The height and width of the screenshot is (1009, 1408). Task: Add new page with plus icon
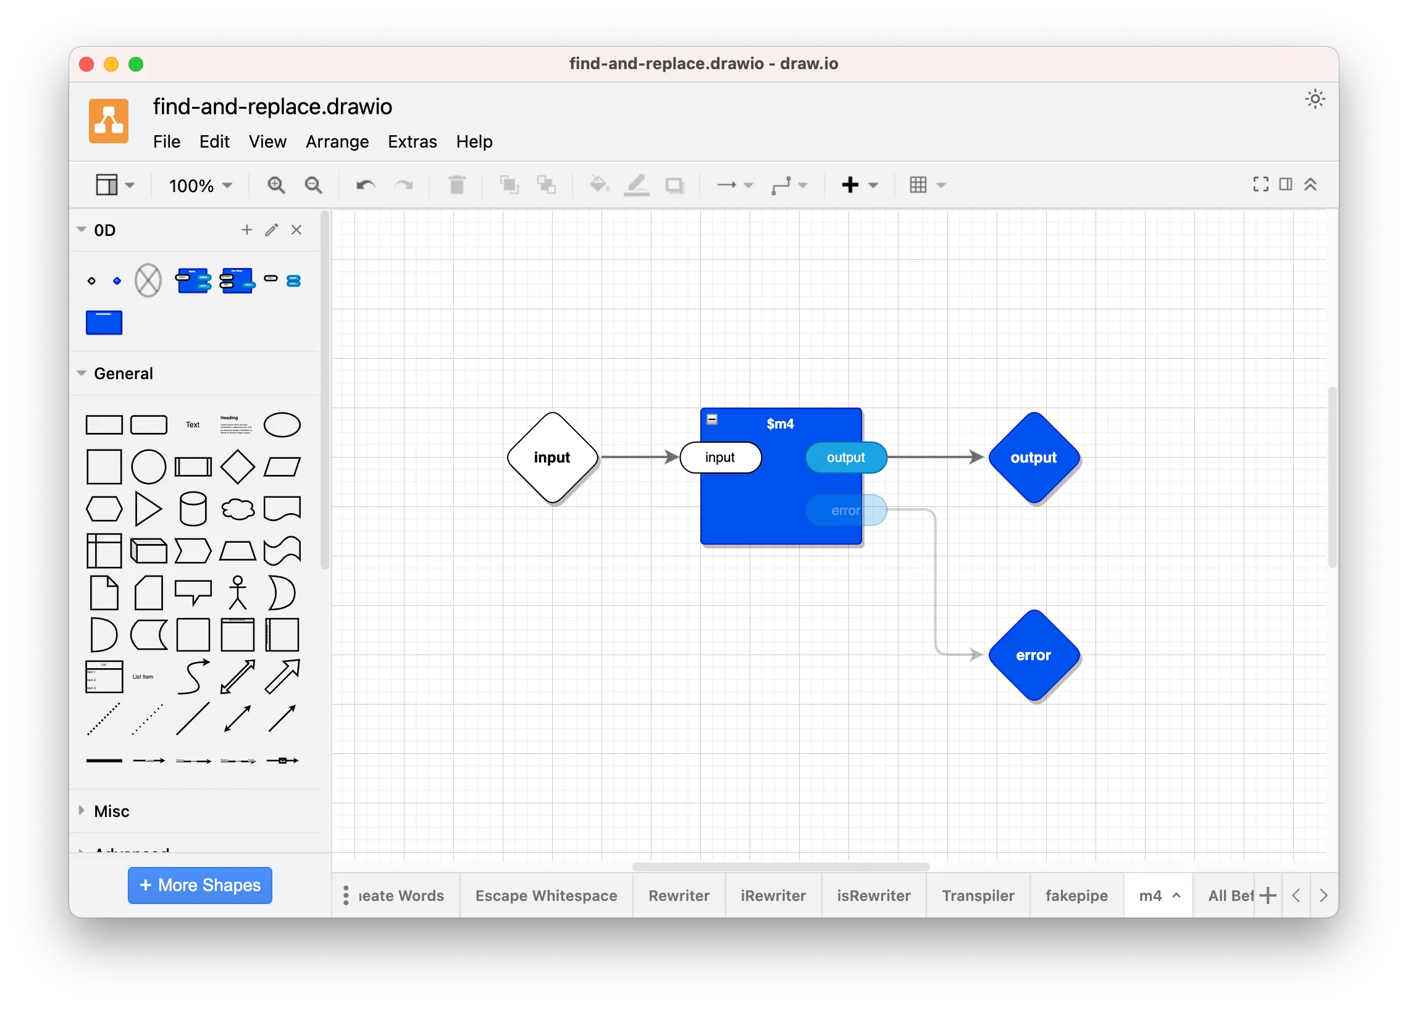1268,895
